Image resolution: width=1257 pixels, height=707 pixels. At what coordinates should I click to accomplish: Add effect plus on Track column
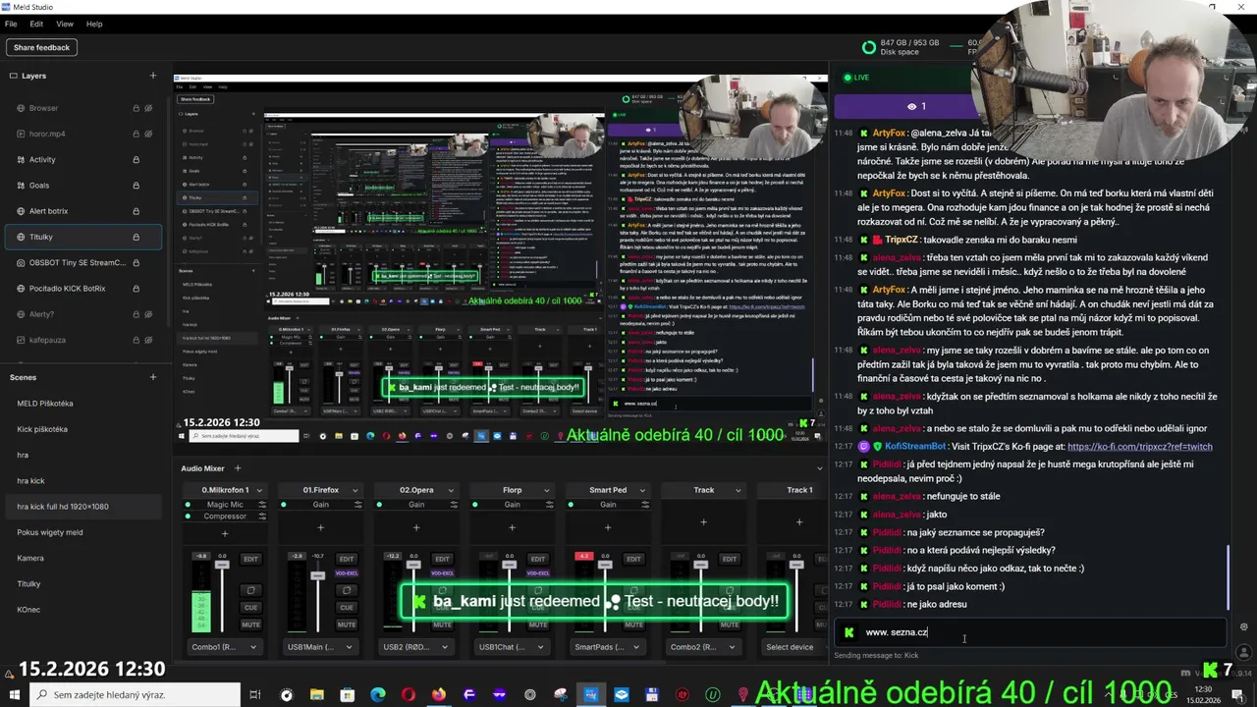[703, 521]
